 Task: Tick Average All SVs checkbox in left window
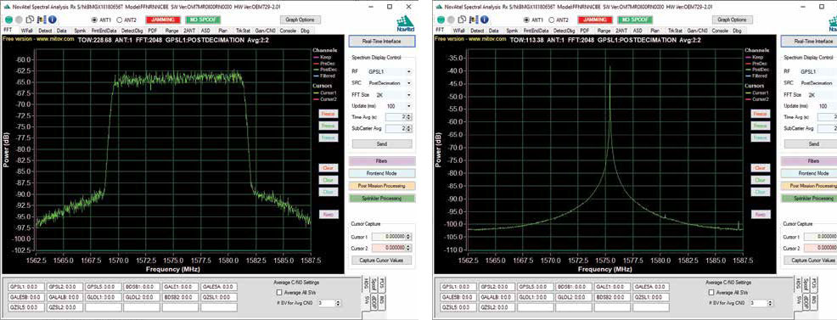pos(279,292)
